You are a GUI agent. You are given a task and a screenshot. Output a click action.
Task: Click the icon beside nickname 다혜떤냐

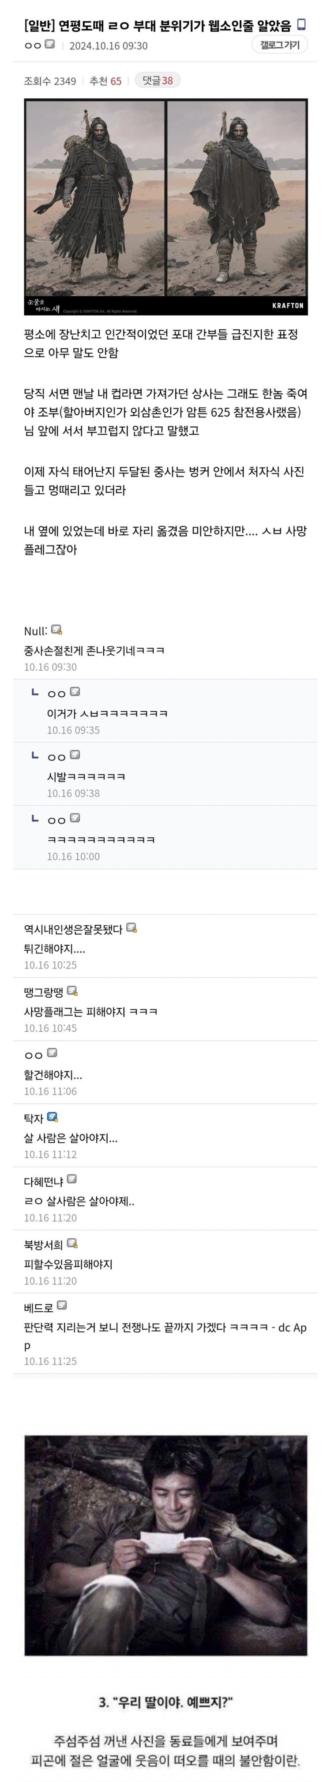[x=72, y=1179]
